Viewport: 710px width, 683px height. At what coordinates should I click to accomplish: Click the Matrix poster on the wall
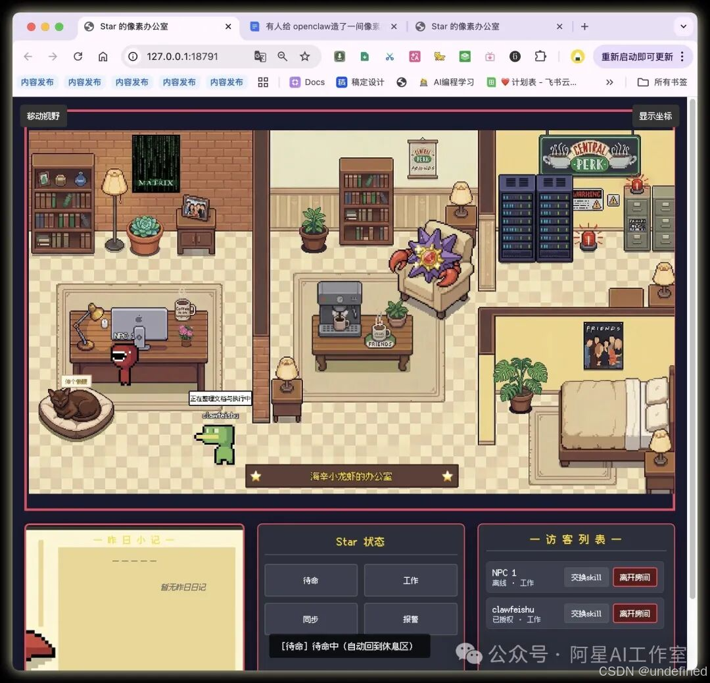click(156, 164)
